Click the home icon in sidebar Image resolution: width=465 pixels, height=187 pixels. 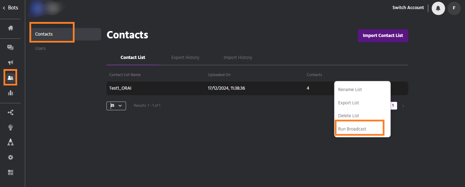[11, 28]
